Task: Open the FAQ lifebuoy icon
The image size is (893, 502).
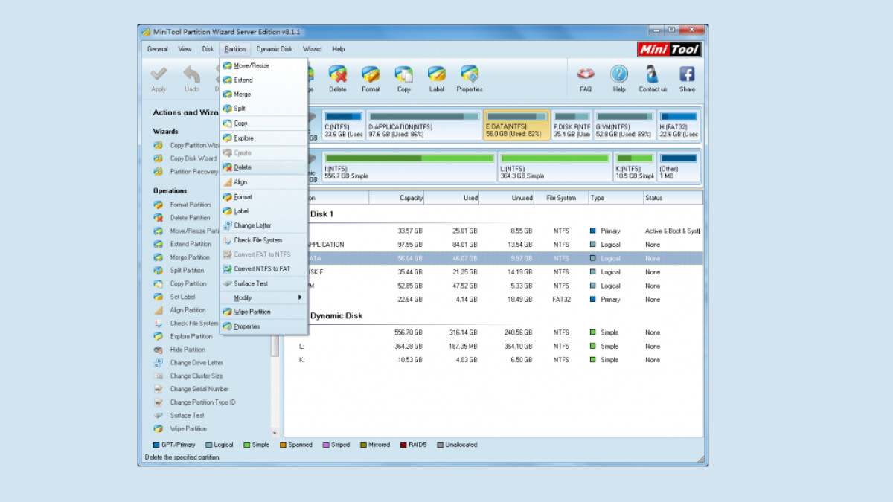Action: click(x=586, y=74)
